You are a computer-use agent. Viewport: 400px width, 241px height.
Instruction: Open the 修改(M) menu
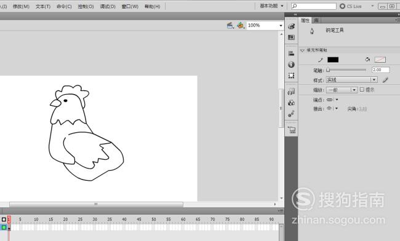point(21,6)
